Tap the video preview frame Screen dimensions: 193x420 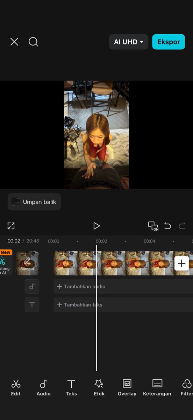pyautogui.click(x=96, y=135)
